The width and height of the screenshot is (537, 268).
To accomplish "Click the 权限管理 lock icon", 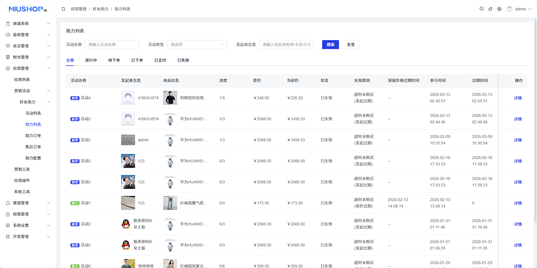I will 8,214.
